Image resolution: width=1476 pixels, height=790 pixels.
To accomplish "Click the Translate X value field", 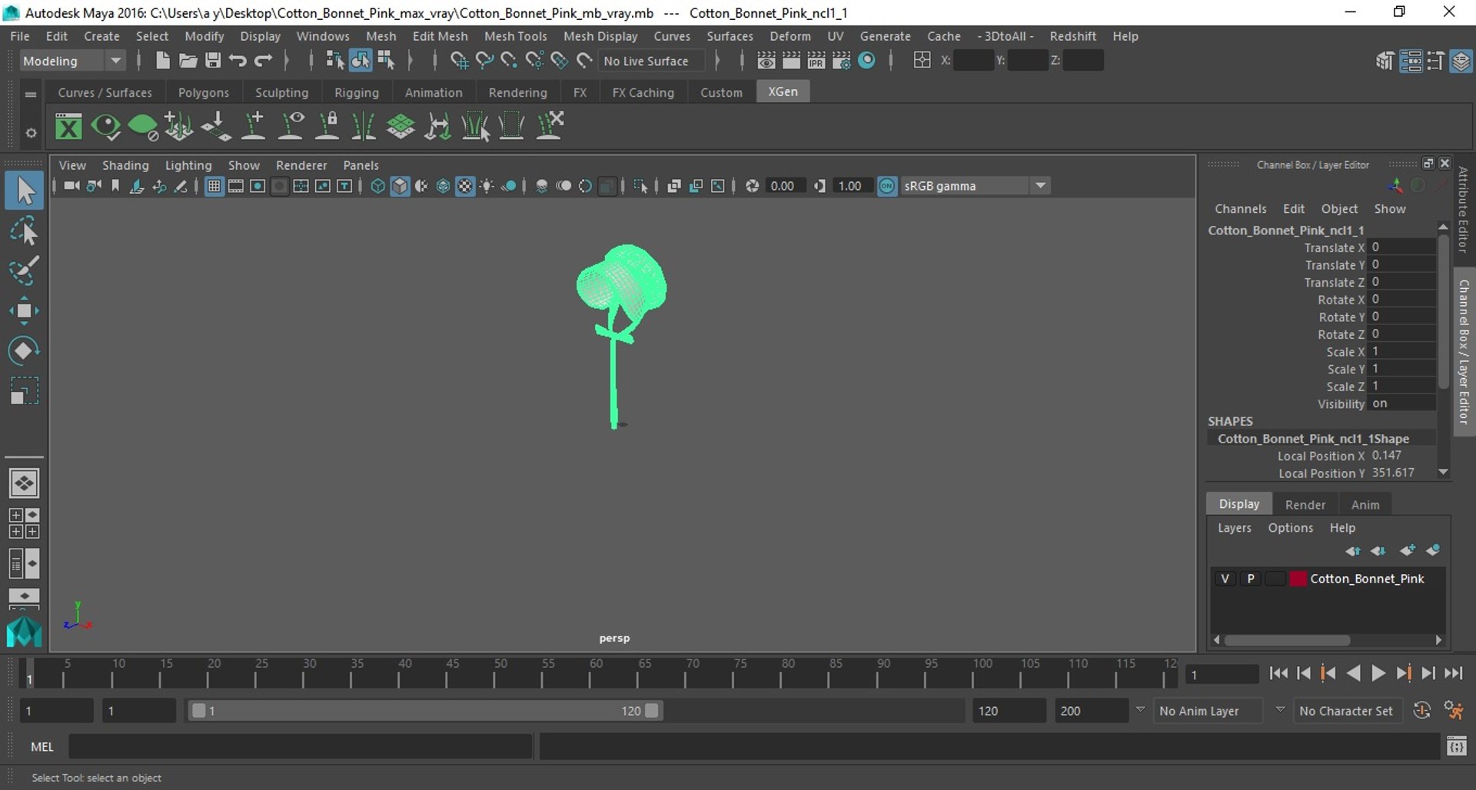I will click(1401, 247).
